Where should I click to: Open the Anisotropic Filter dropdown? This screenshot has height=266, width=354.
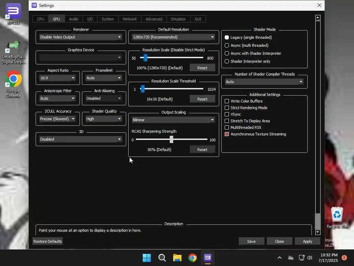coord(58,98)
